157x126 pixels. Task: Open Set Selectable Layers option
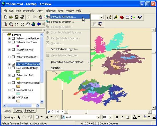pos(64,49)
